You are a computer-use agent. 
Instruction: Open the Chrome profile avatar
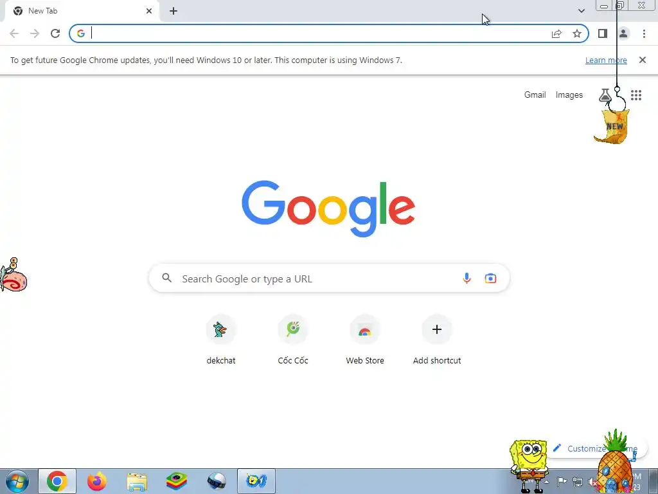click(x=623, y=33)
